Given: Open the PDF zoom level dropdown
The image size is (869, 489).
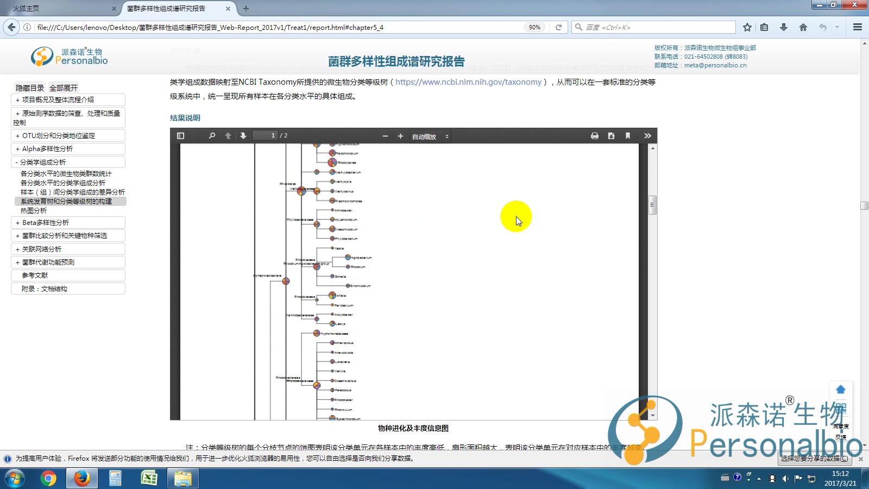Looking at the screenshot, I should click(430, 136).
